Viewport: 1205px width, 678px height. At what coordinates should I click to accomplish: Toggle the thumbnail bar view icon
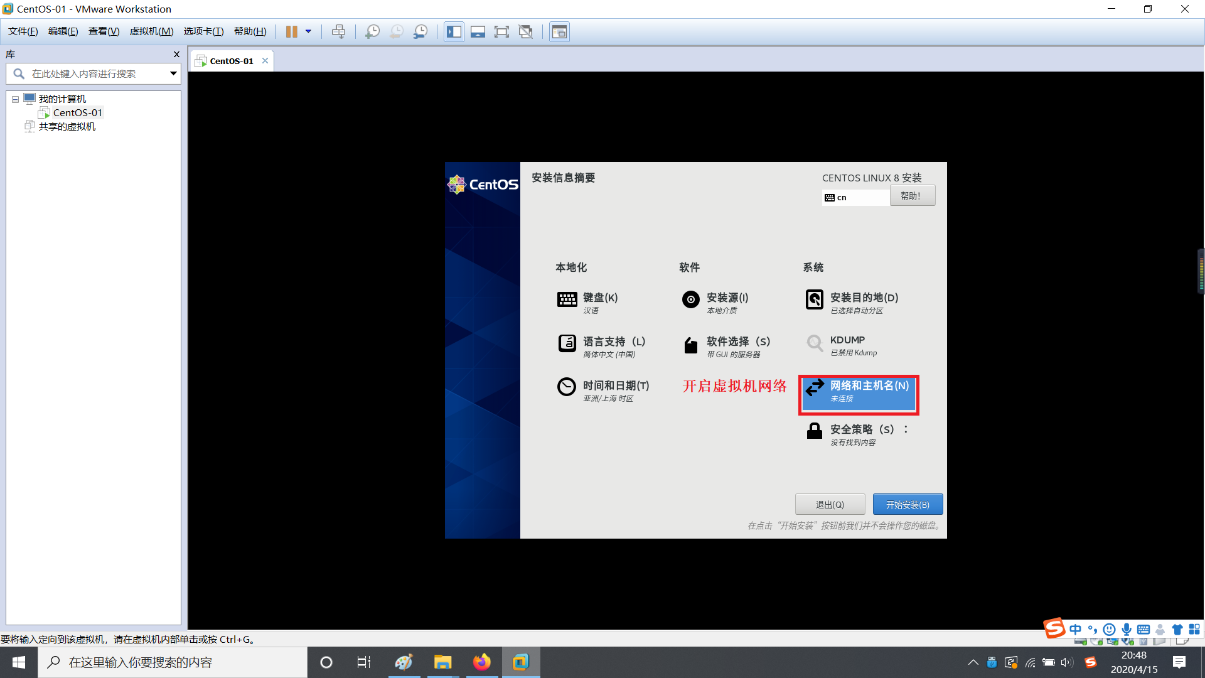(478, 31)
